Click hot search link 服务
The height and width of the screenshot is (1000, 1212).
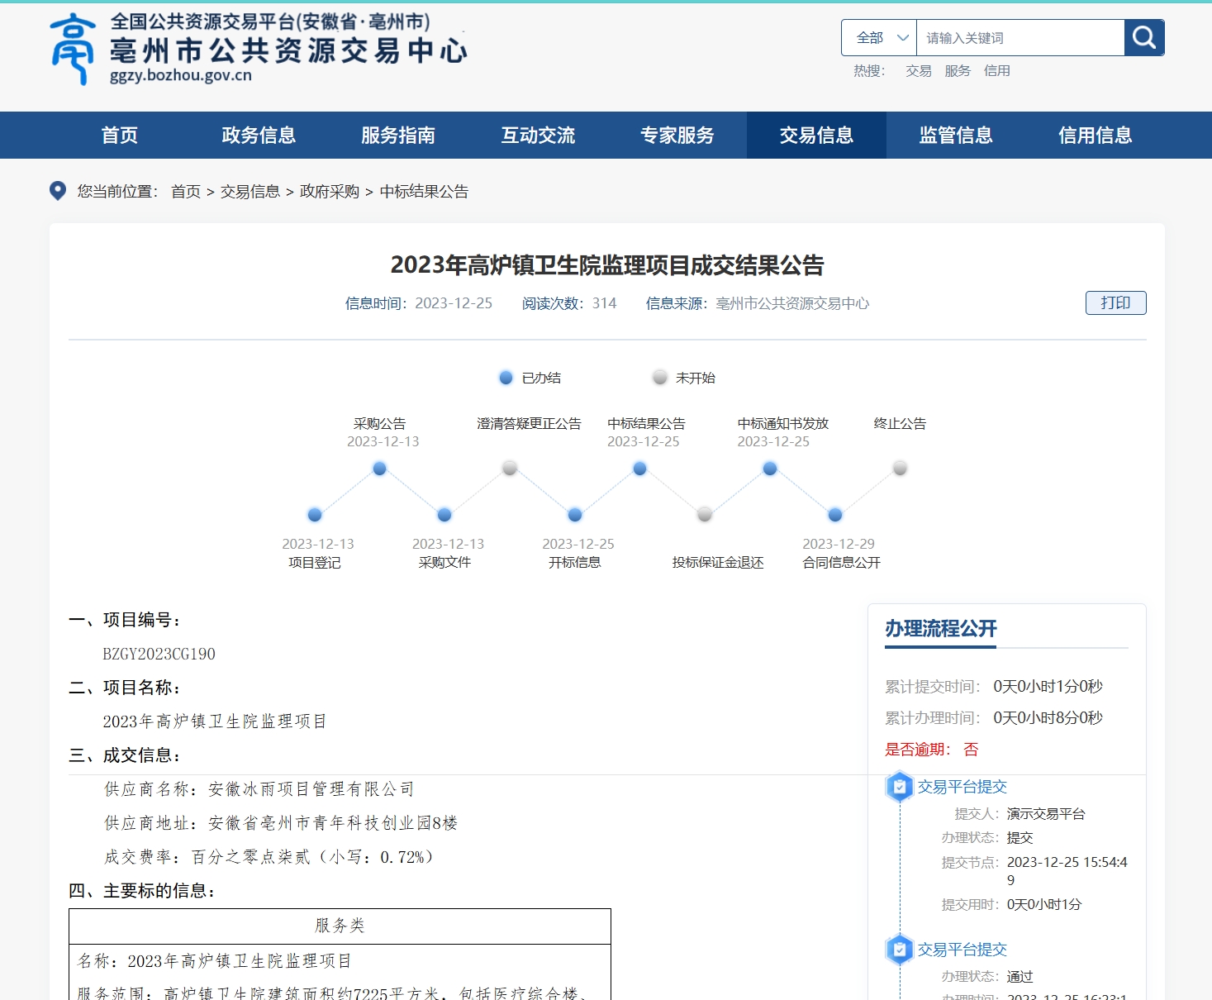[x=958, y=71]
